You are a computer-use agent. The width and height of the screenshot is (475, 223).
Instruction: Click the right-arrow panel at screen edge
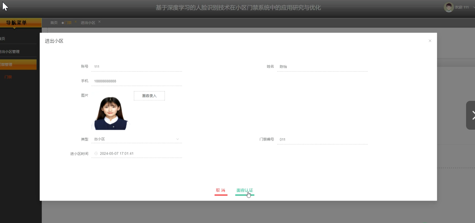pos(471,115)
